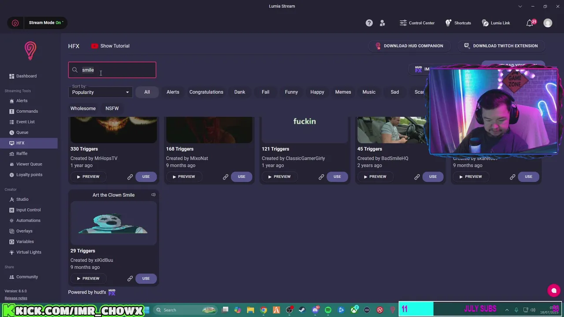
Task: Open Steam from the taskbar
Action: point(302,310)
